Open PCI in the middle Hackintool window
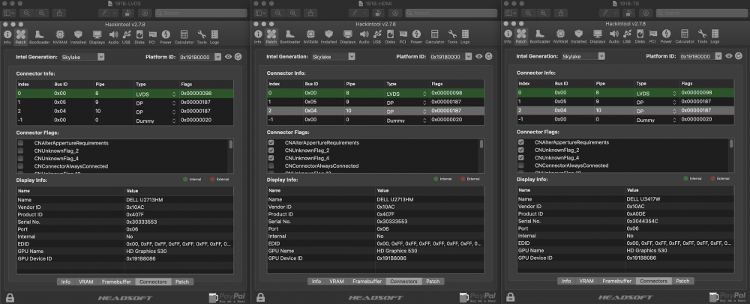 (x=403, y=37)
